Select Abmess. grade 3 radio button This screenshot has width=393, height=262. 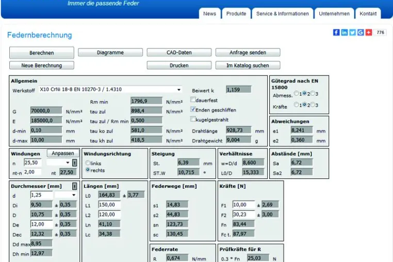click(313, 93)
